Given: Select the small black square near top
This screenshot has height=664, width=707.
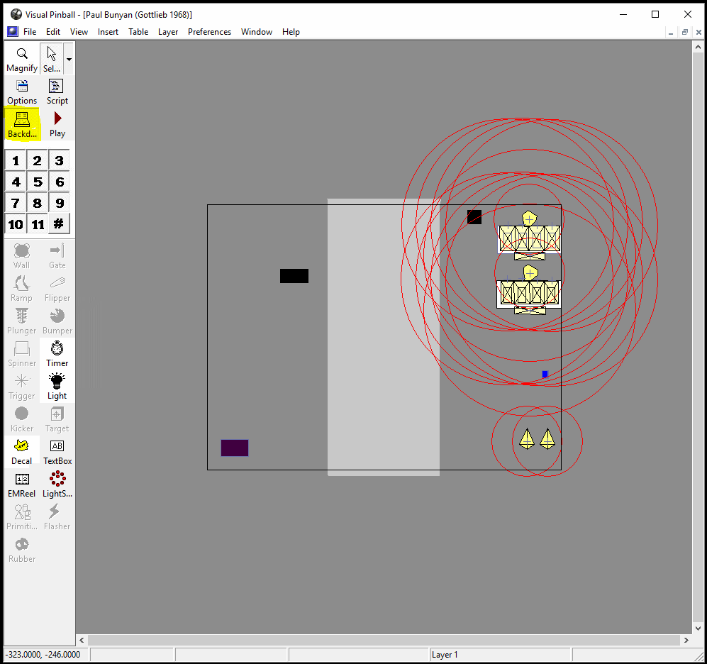Looking at the screenshot, I should coord(474,217).
